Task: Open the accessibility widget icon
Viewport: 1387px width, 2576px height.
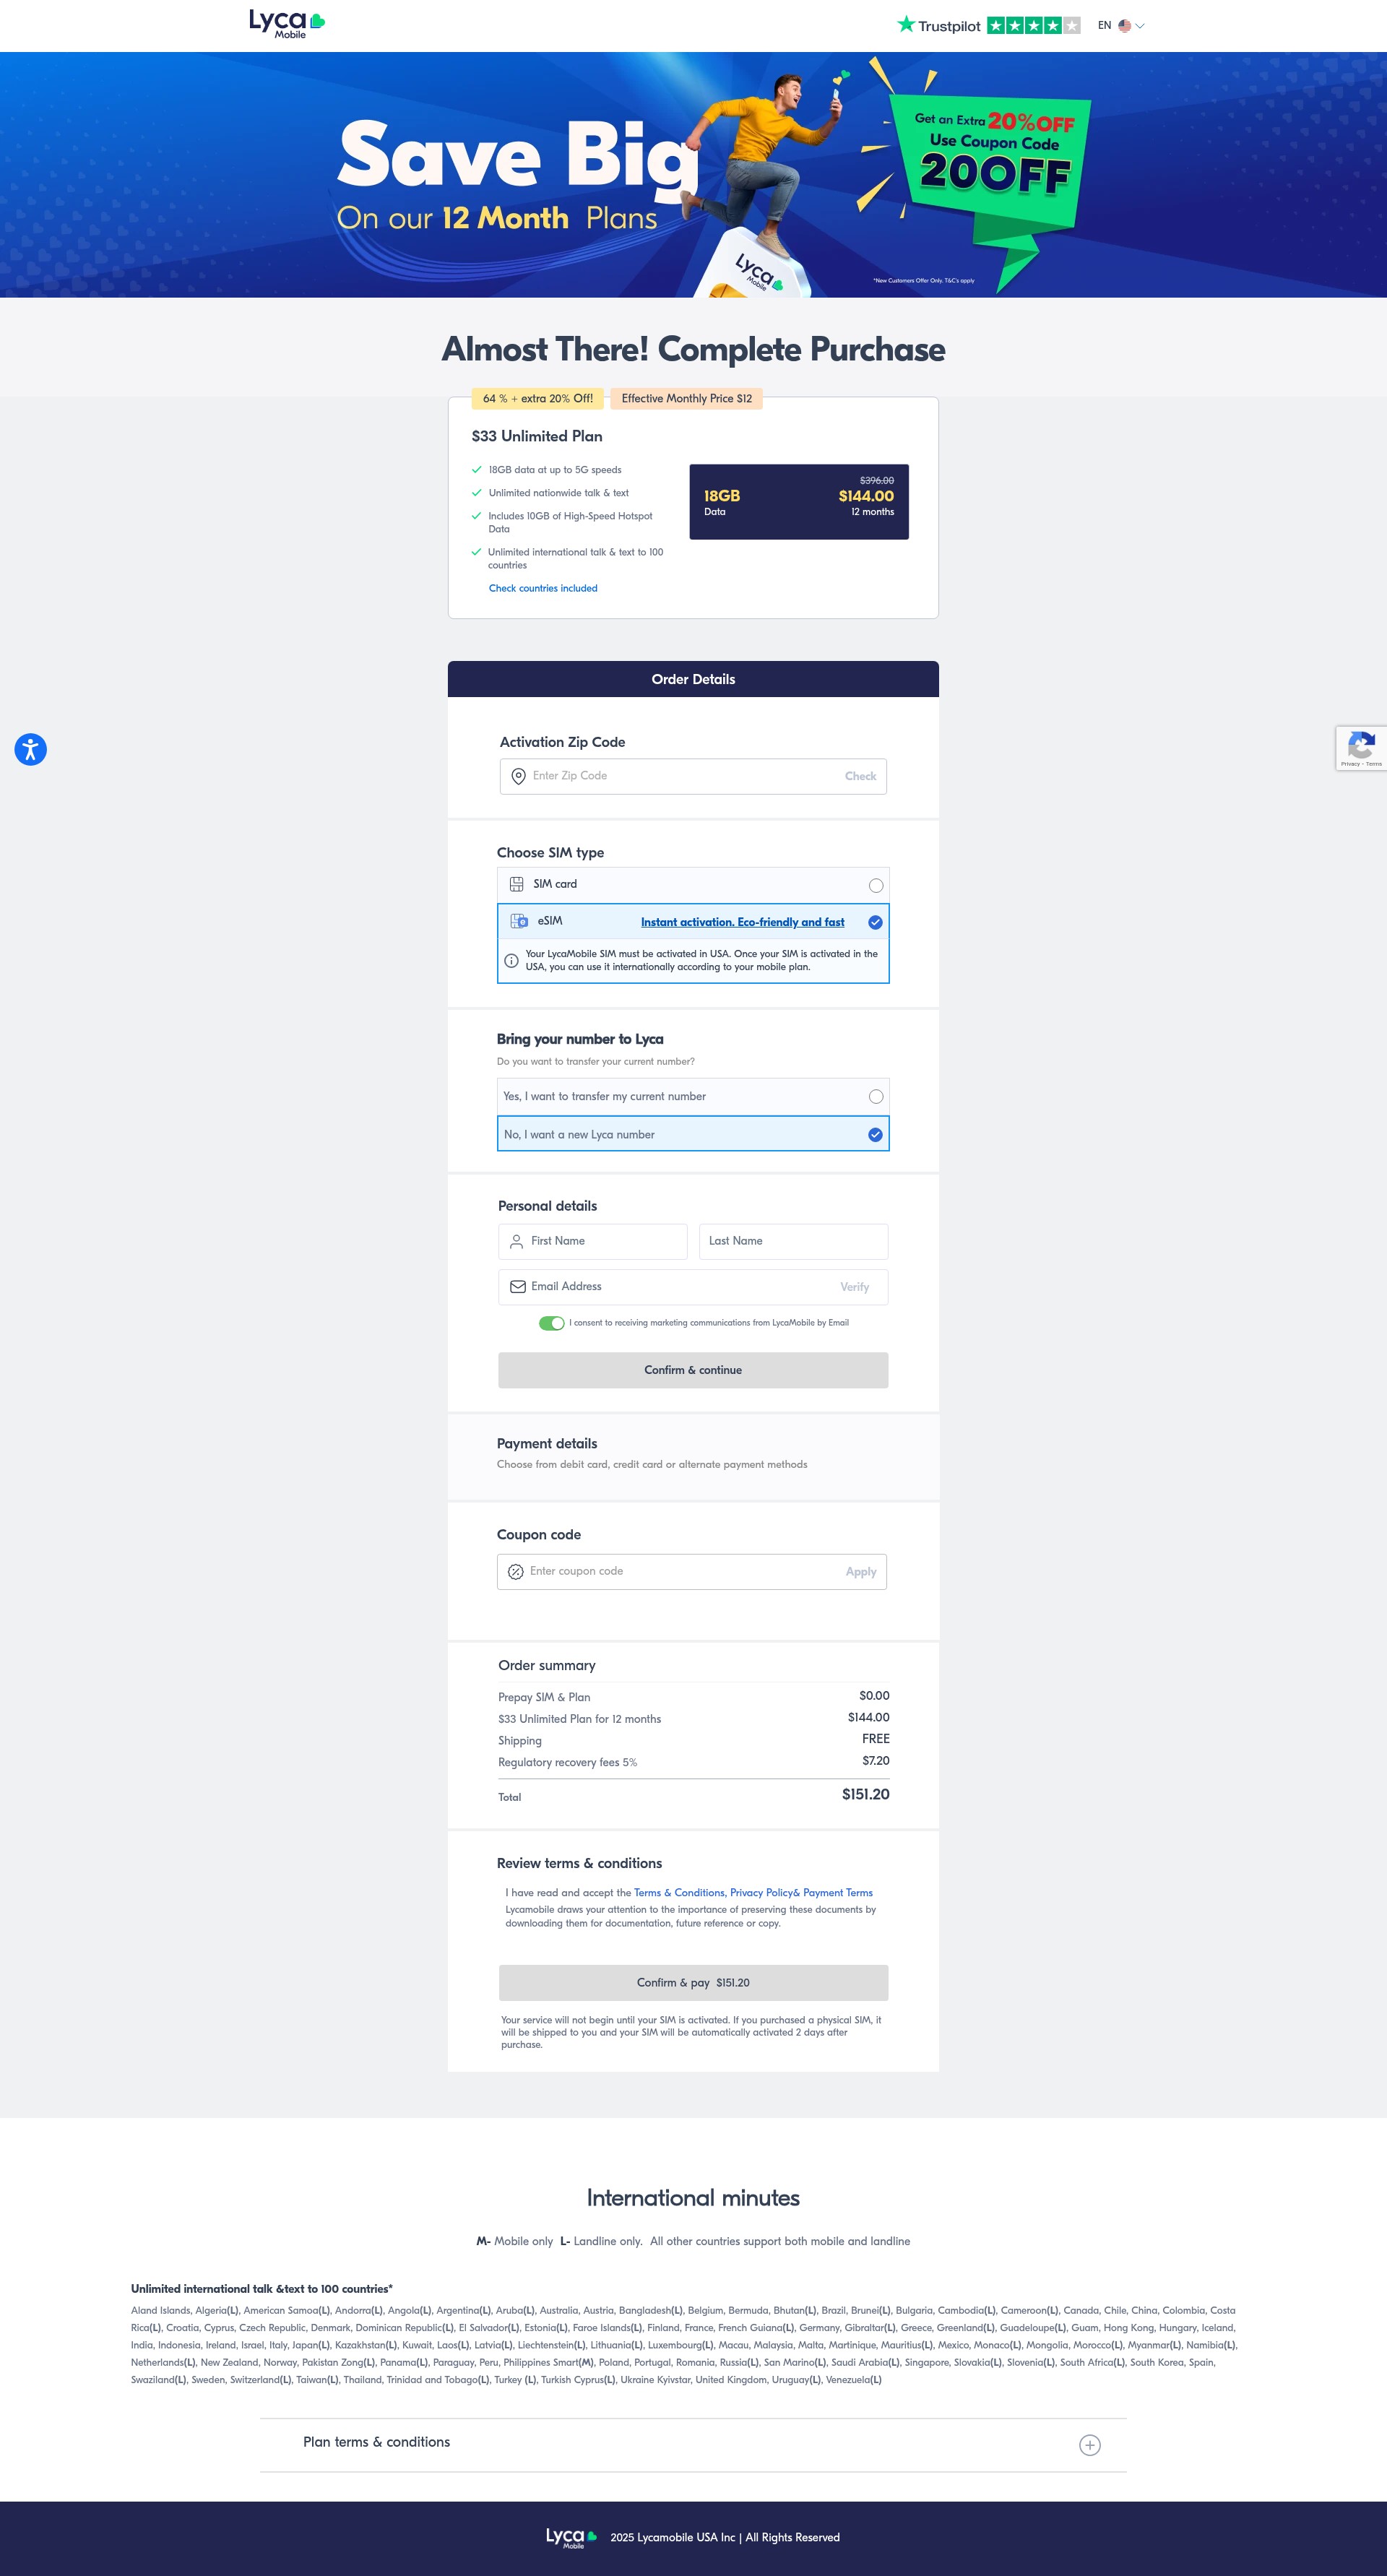Action: point(31,749)
